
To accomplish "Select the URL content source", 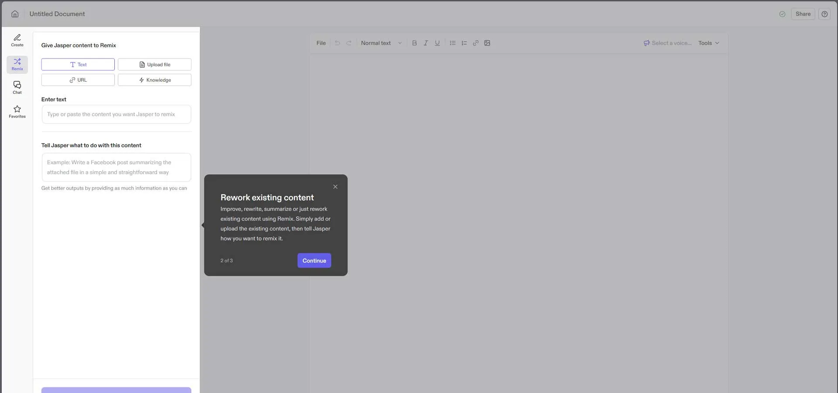I will coord(78,80).
